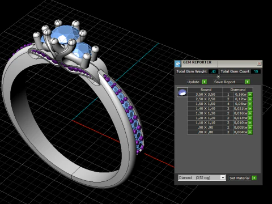Select the 1,10 X 1,10 size cell
The width and height of the screenshot is (272, 204).
(x=205, y=123)
